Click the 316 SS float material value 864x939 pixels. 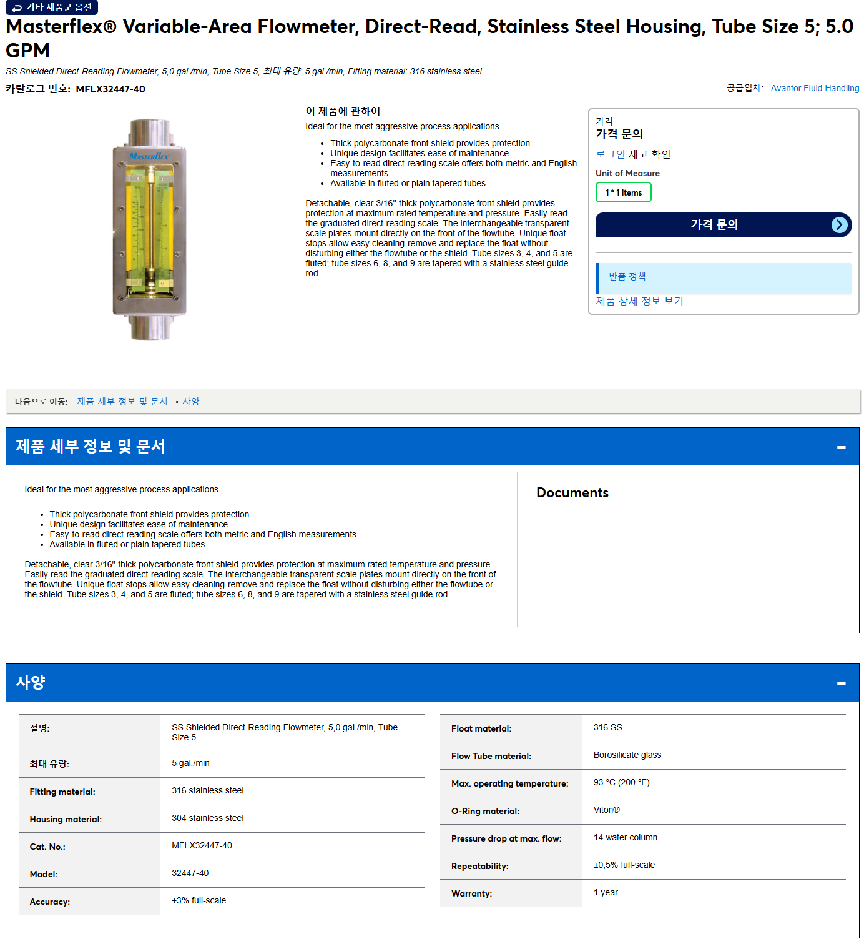coord(607,727)
